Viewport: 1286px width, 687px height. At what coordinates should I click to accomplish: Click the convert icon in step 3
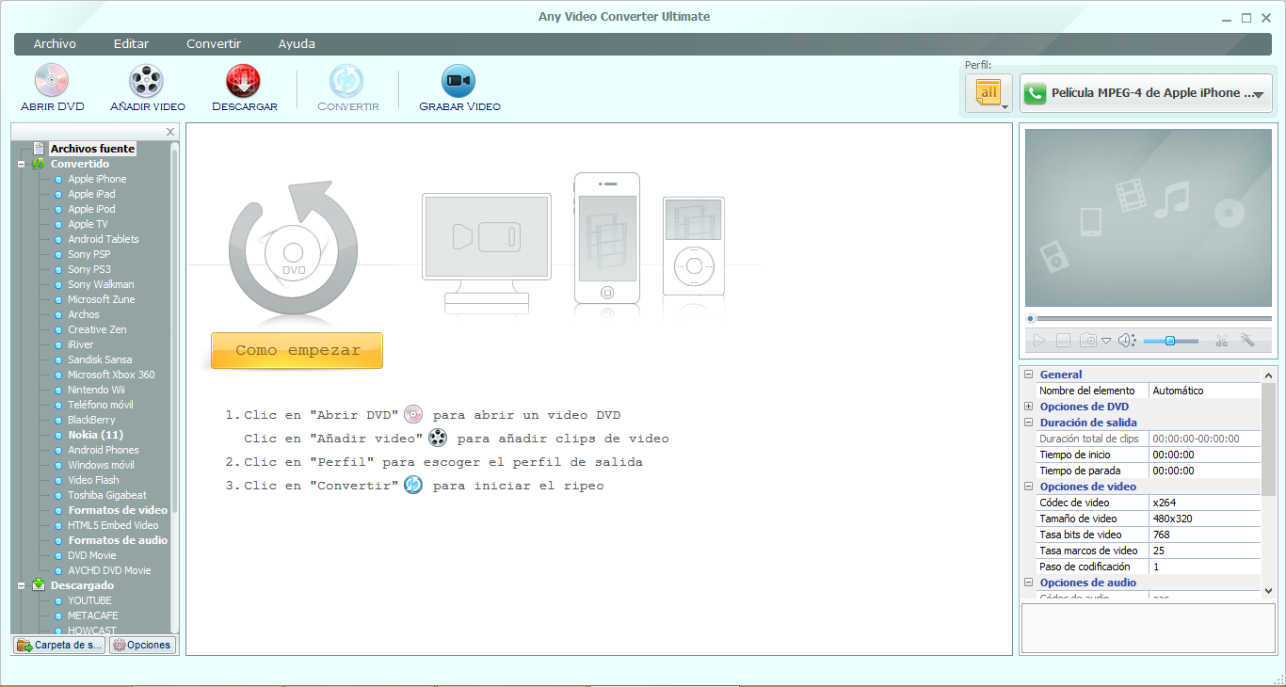point(413,485)
